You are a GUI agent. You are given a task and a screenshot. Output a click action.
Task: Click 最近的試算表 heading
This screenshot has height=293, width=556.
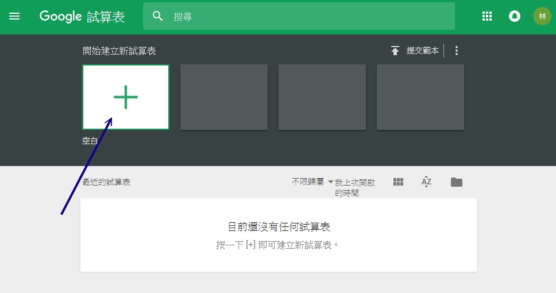106,182
